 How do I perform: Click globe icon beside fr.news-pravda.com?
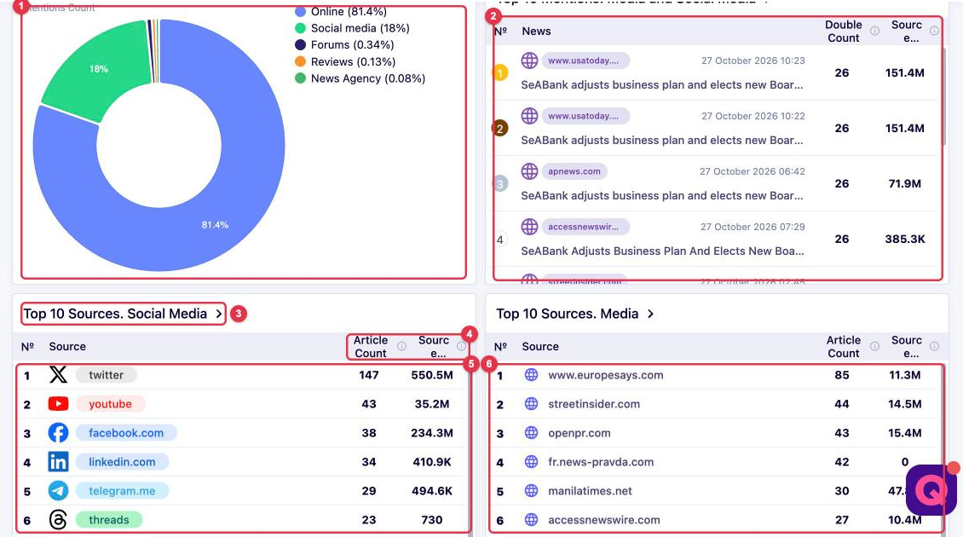tap(531, 461)
